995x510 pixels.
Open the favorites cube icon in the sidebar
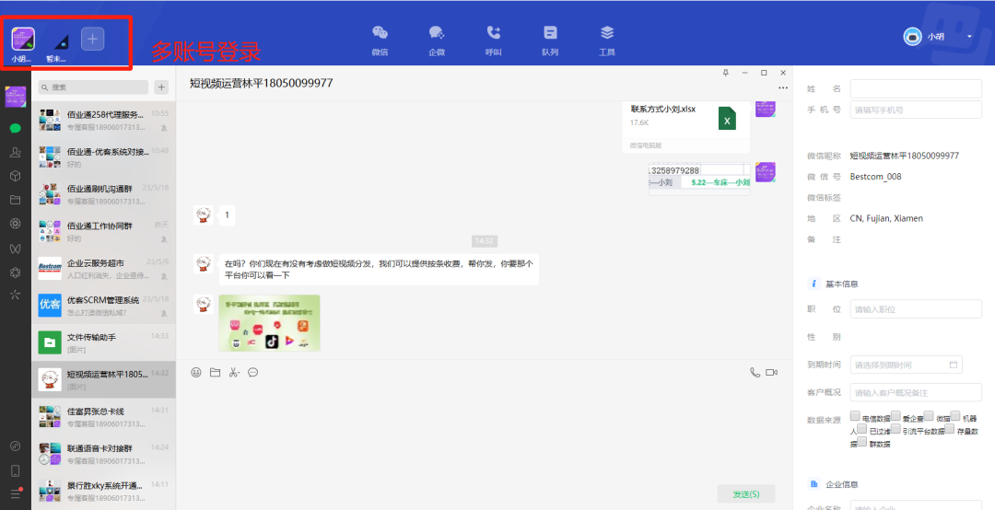click(x=16, y=176)
